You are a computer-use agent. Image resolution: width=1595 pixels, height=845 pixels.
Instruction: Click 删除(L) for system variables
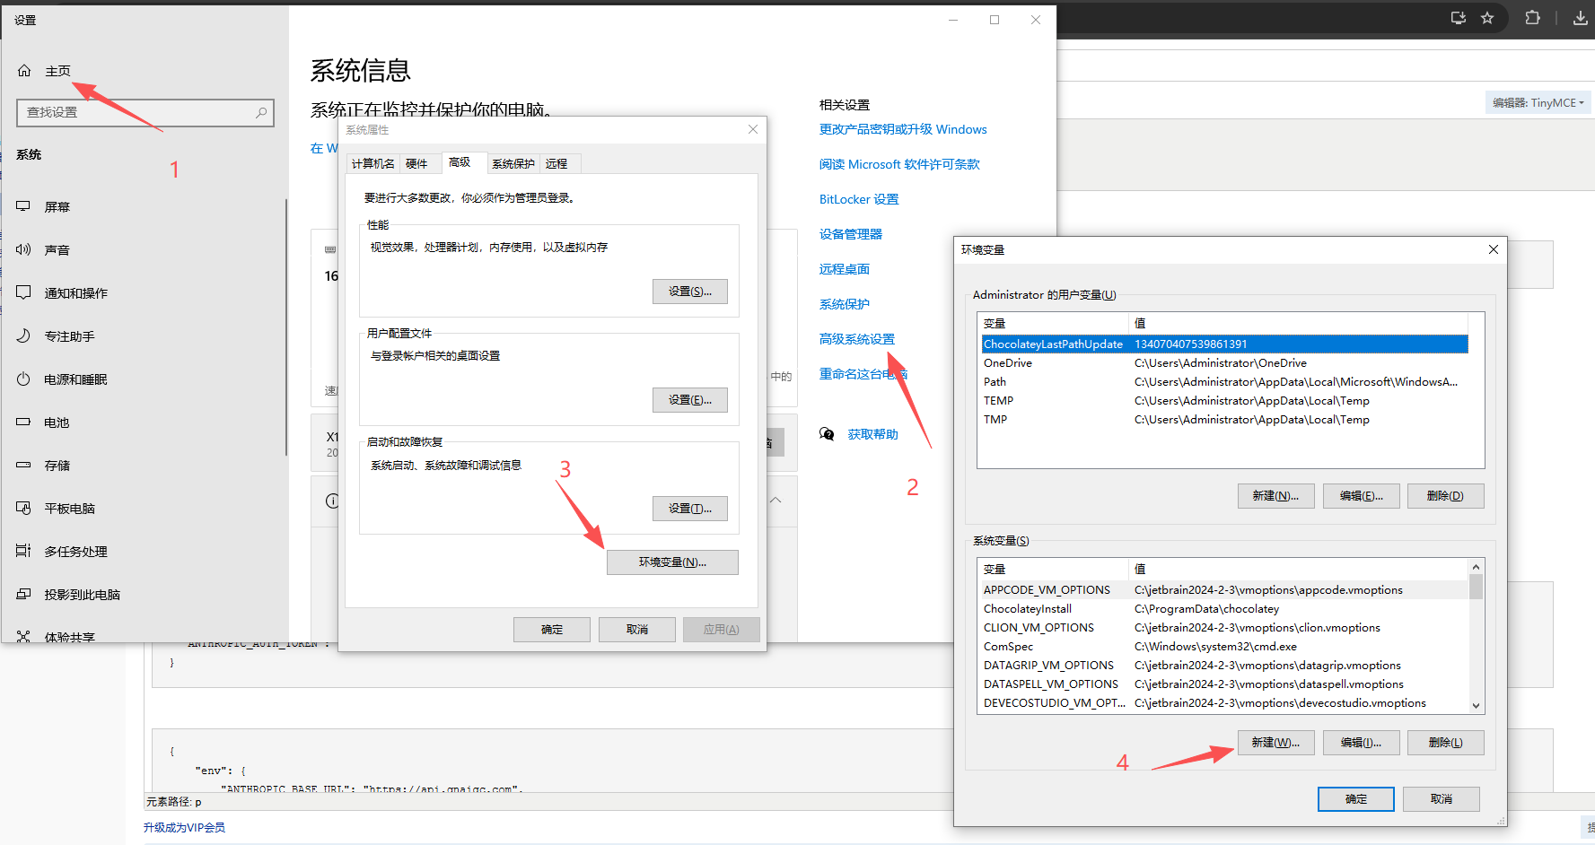(1445, 743)
